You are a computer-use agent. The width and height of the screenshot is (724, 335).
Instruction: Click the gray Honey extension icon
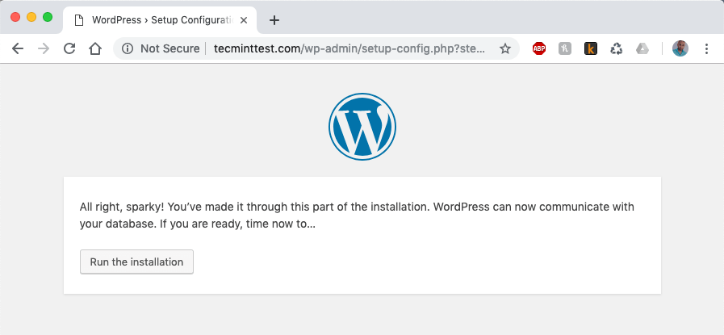[565, 48]
